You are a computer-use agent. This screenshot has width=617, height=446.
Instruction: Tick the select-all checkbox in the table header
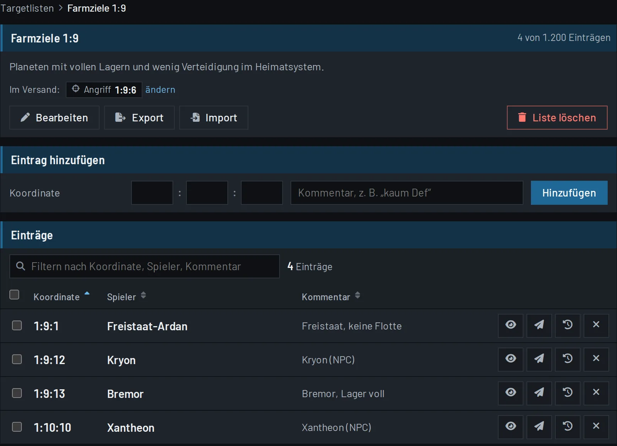pos(14,295)
